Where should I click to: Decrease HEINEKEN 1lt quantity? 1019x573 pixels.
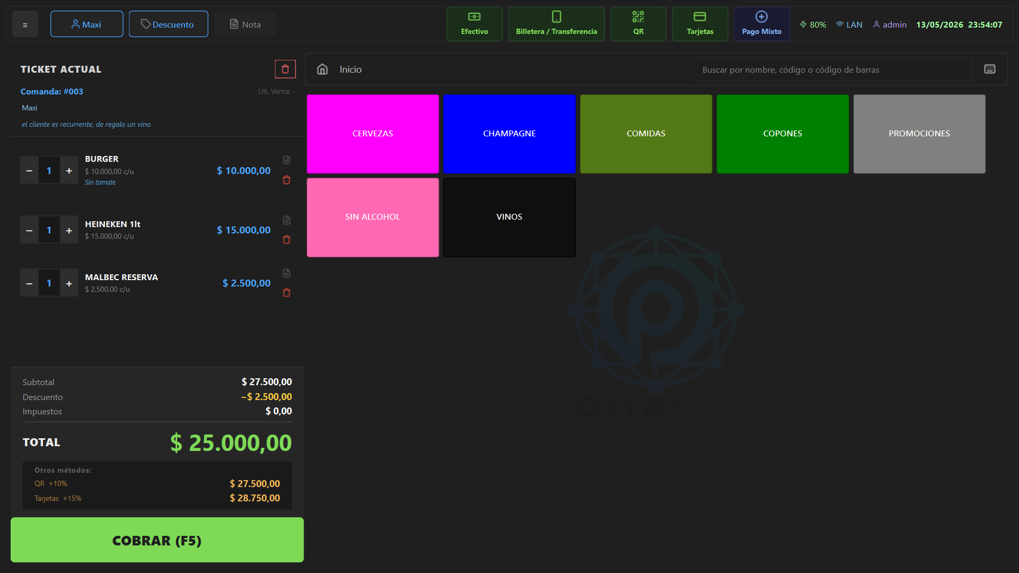pyautogui.click(x=29, y=230)
